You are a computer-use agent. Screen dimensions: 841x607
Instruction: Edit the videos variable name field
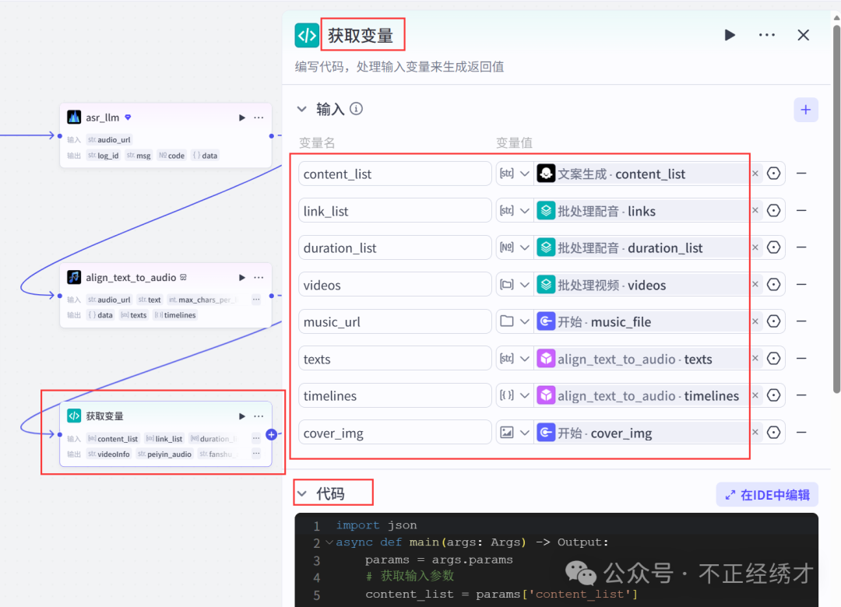tap(395, 285)
